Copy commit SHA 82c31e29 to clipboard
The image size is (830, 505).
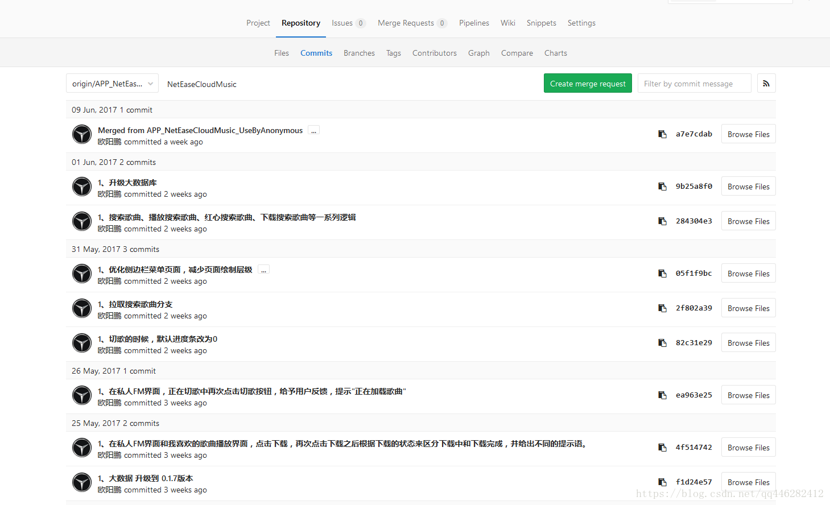pyautogui.click(x=662, y=343)
